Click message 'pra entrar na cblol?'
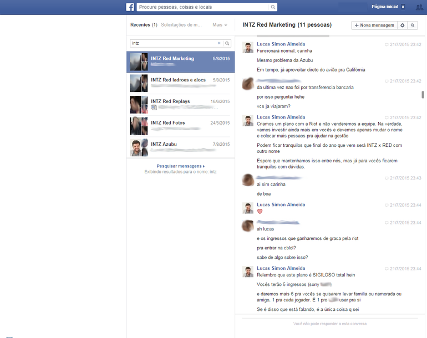Viewport: 427px width, 338px height. point(276,248)
